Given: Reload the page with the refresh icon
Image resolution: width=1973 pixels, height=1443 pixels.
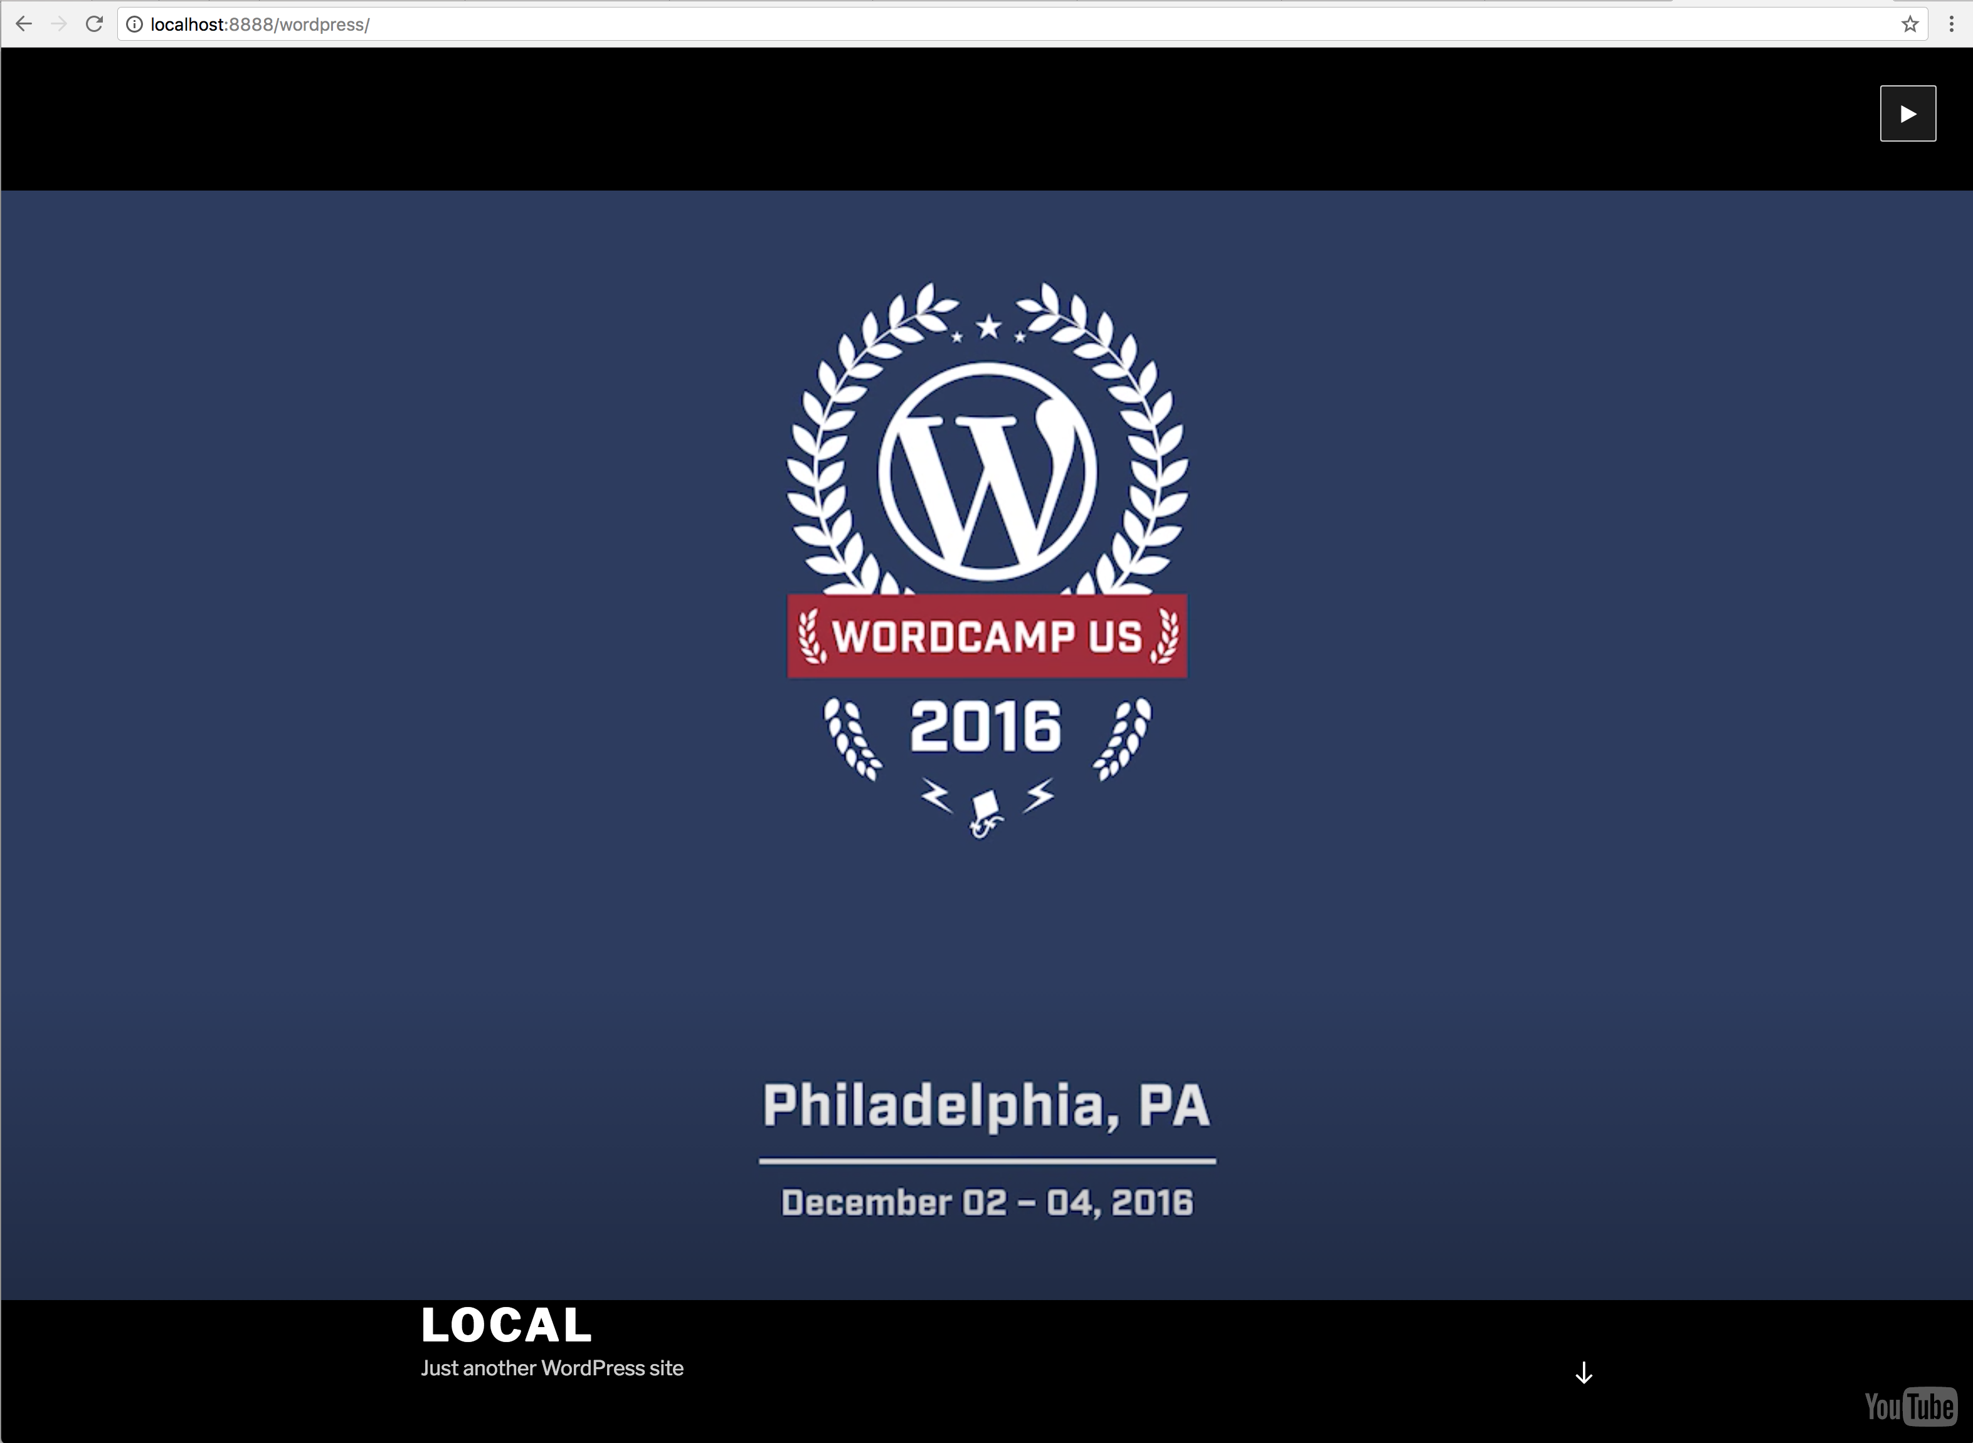Looking at the screenshot, I should (x=94, y=24).
